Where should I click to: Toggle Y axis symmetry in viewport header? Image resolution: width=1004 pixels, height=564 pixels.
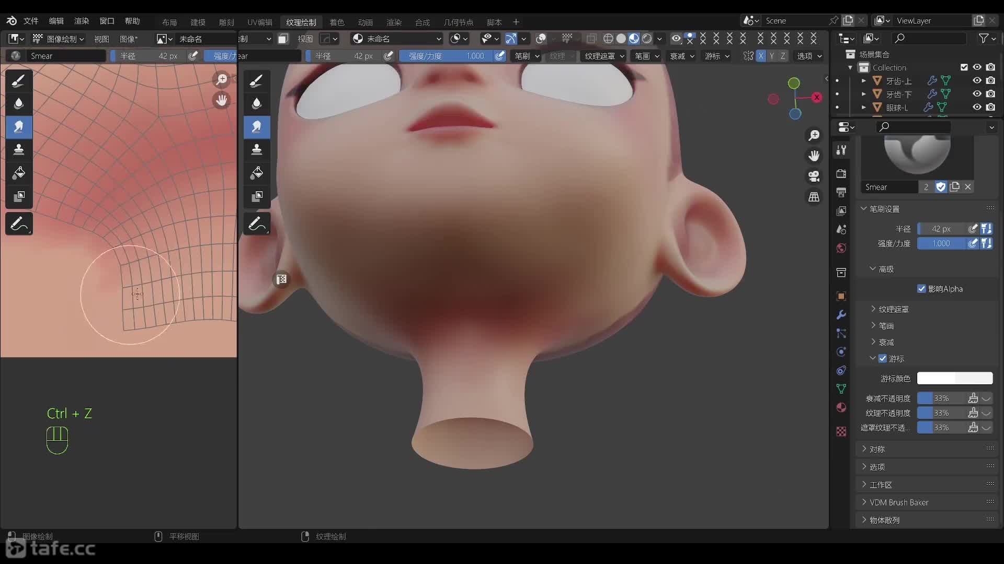coord(772,56)
